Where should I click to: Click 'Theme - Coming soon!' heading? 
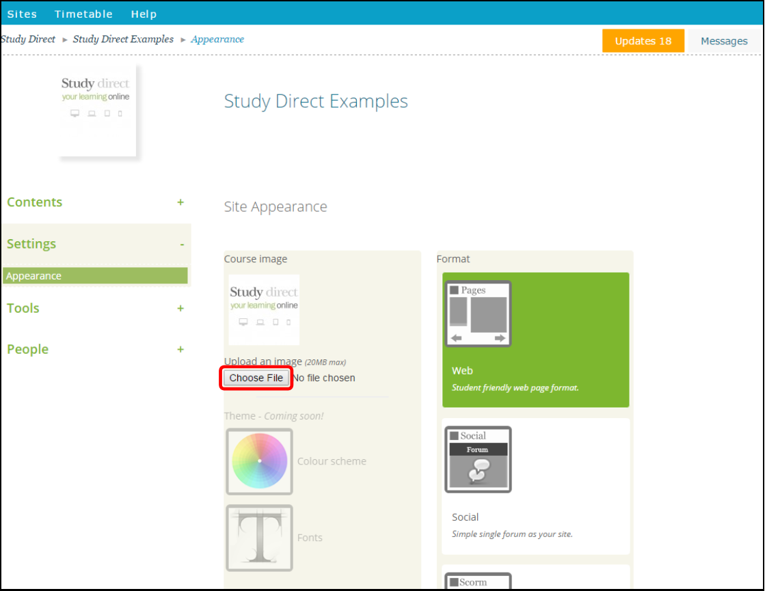pos(273,416)
